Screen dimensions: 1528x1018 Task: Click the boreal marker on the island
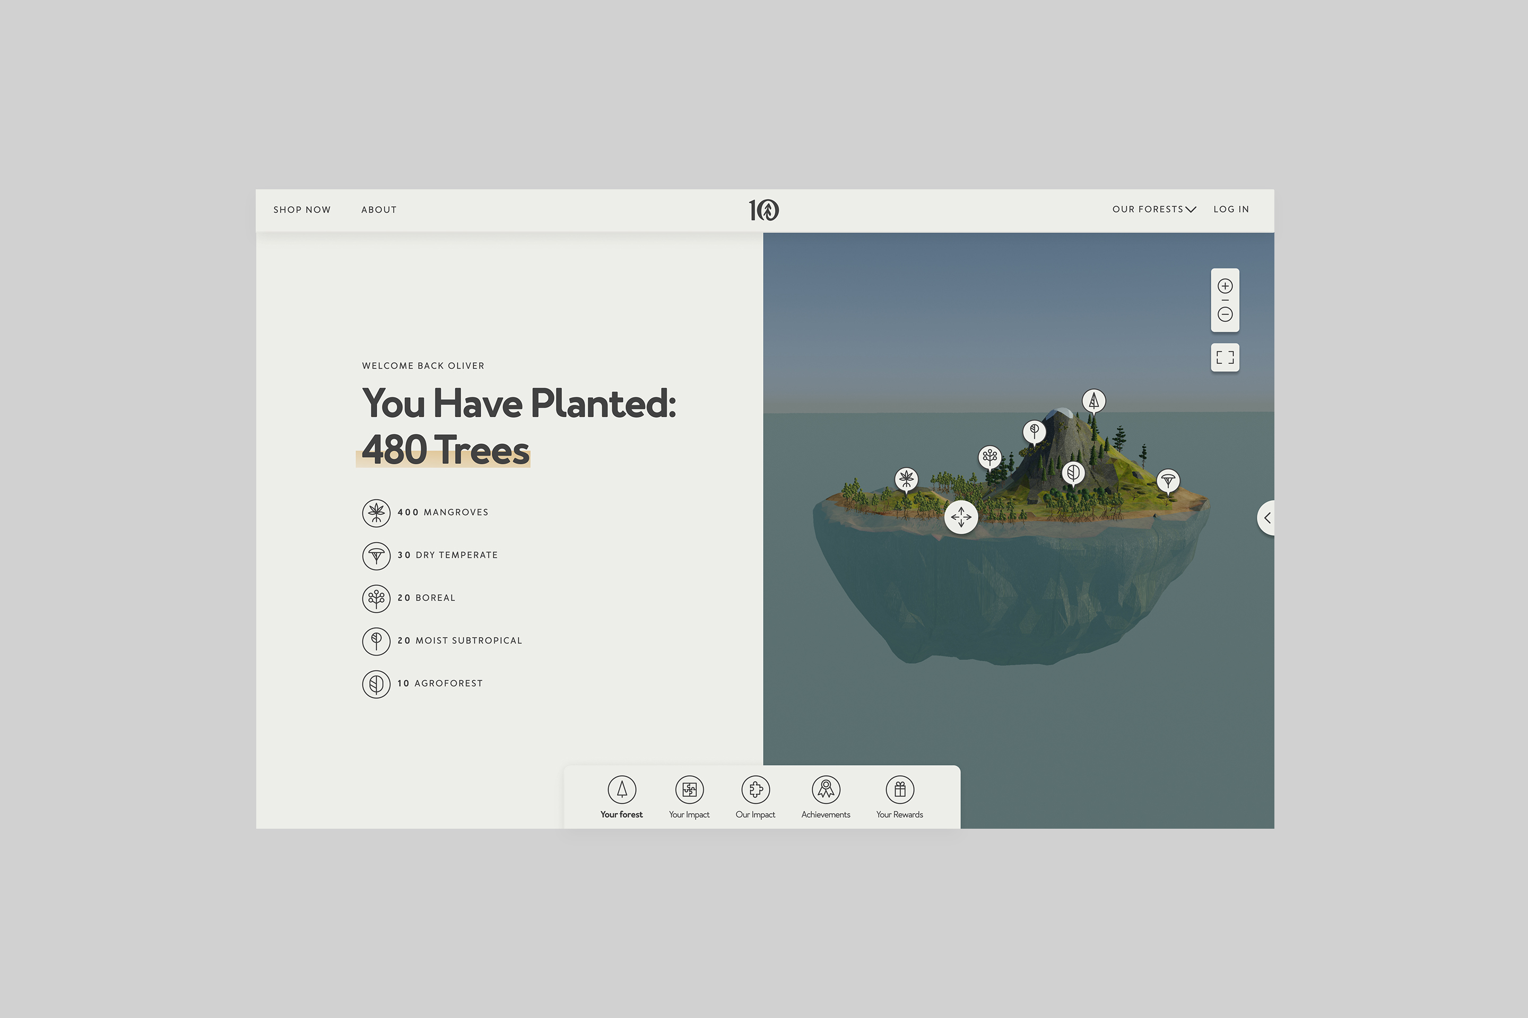point(989,457)
